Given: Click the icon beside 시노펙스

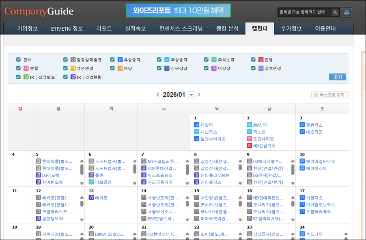Looking at the screenshot, I should (197, 132).
